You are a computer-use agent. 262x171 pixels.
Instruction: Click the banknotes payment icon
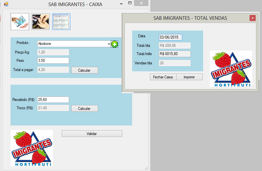pyautogui.click(x=20, y=22)
